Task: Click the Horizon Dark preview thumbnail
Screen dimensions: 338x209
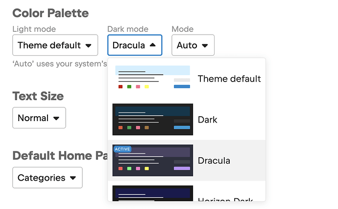Action: coord(153,194)
